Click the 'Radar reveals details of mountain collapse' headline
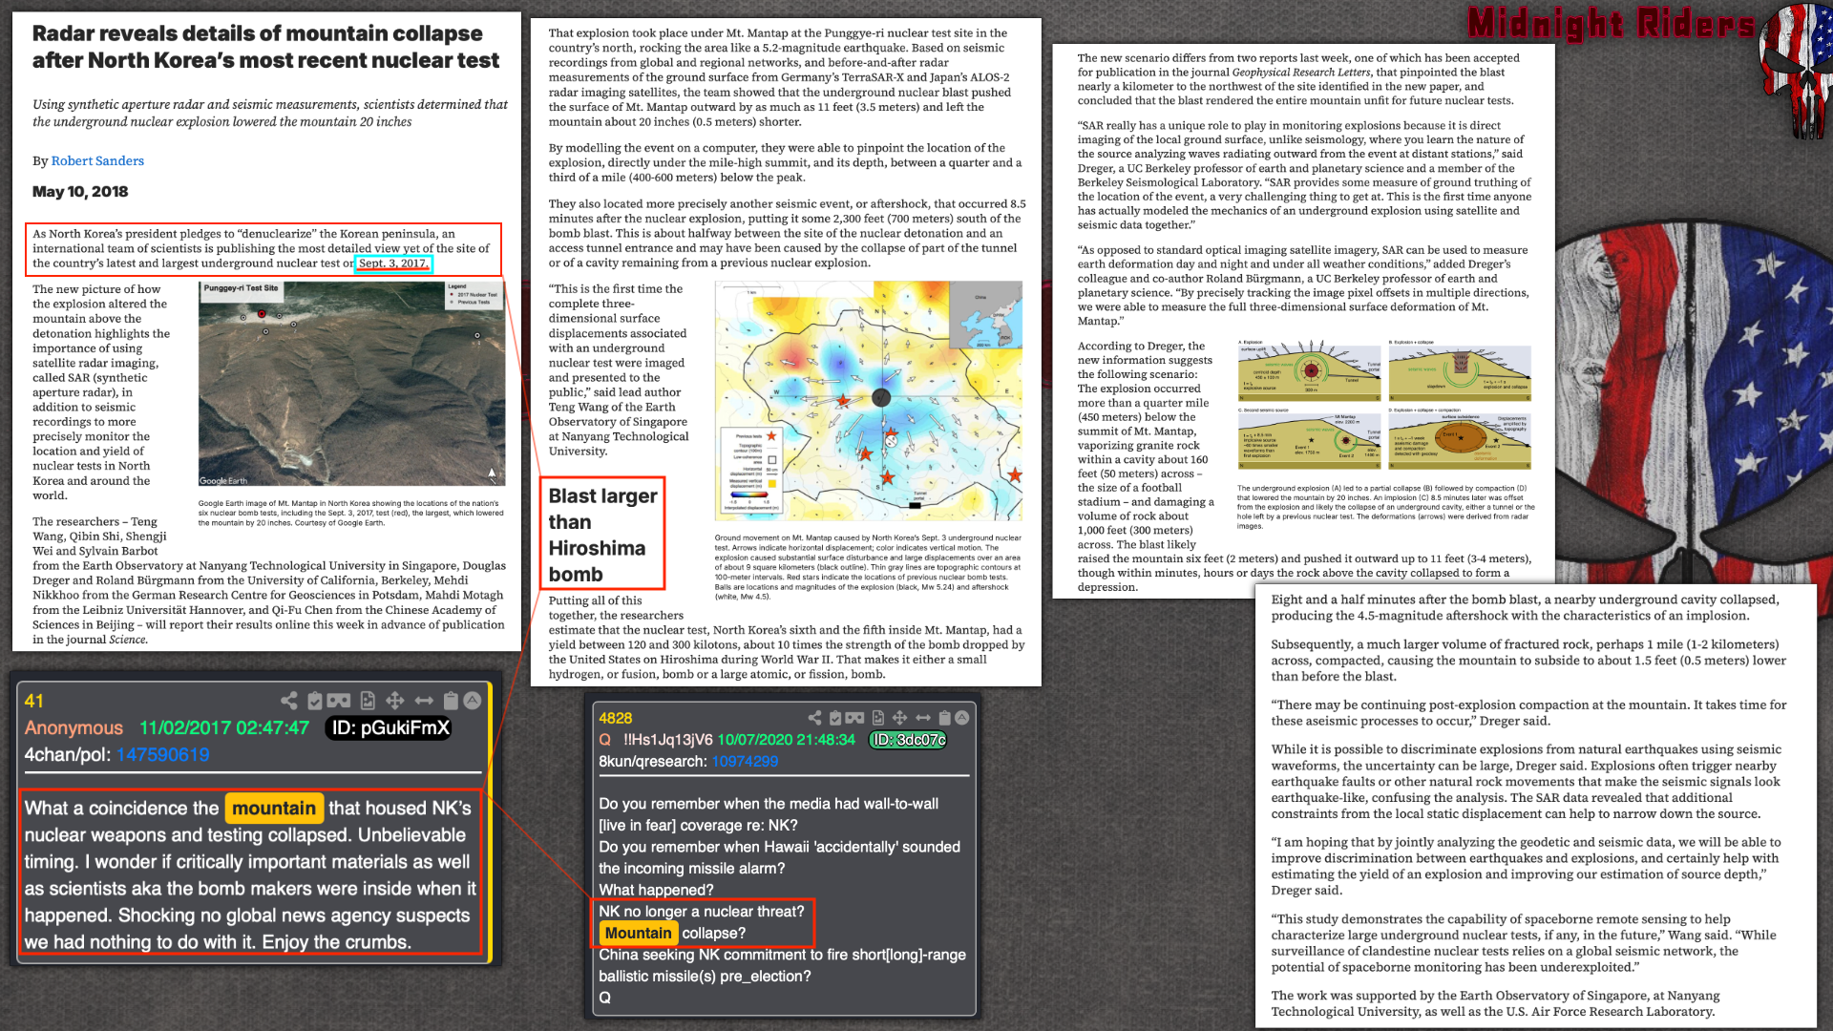This screenshot has height=1031, width=1833. (265, 47)
